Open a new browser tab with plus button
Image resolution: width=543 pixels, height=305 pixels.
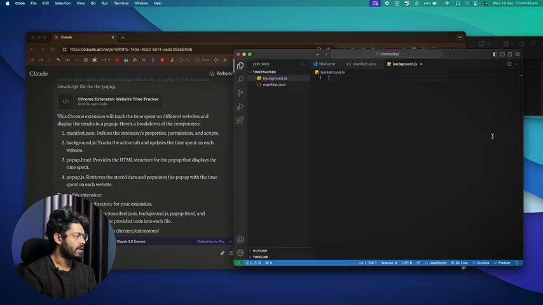[x=123, y=37]
